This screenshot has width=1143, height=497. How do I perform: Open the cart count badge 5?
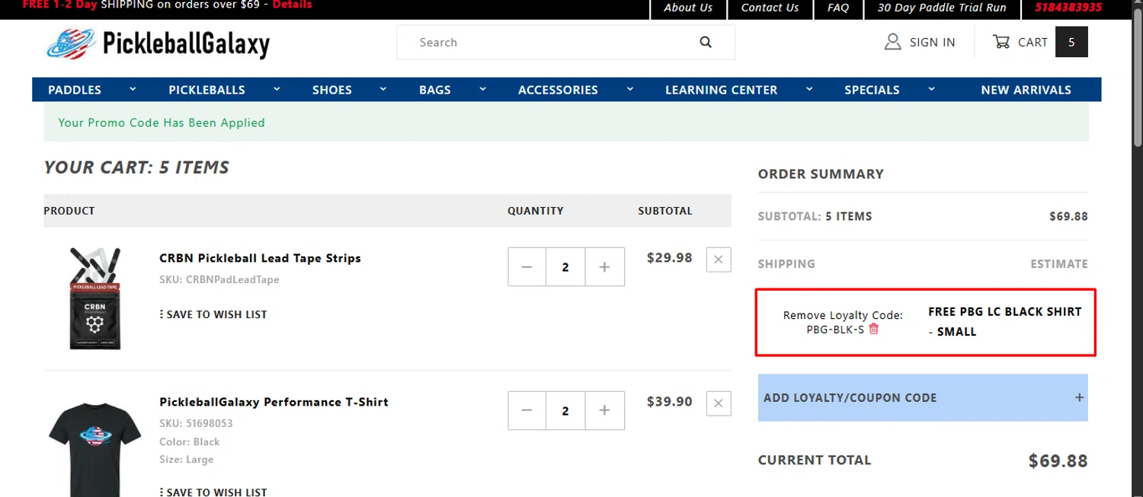[1071, 42]
